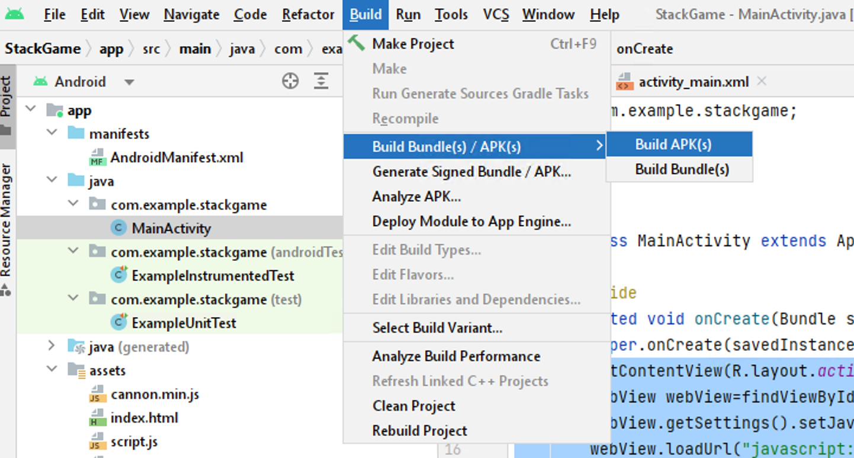Open the Resource Manager side panel

(7, 220)
